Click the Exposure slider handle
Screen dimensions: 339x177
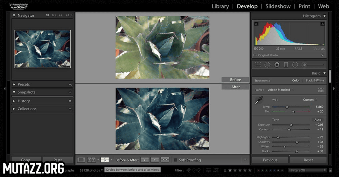point(291,125)
